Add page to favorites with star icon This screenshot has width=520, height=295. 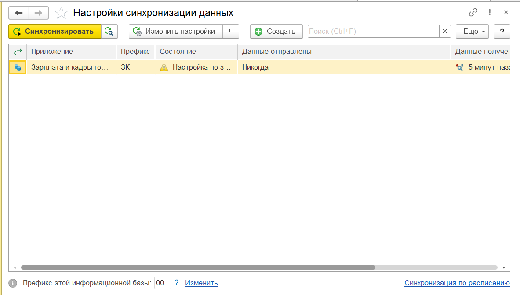tap(61, 13)
